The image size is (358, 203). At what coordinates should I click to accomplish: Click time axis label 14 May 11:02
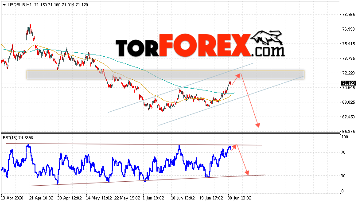(x=98, y=198)
